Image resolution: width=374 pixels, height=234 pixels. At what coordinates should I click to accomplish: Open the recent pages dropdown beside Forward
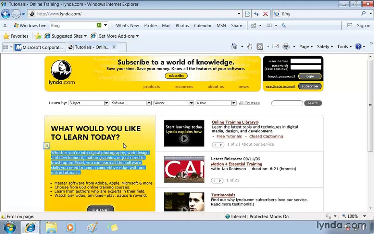(23, 14)
